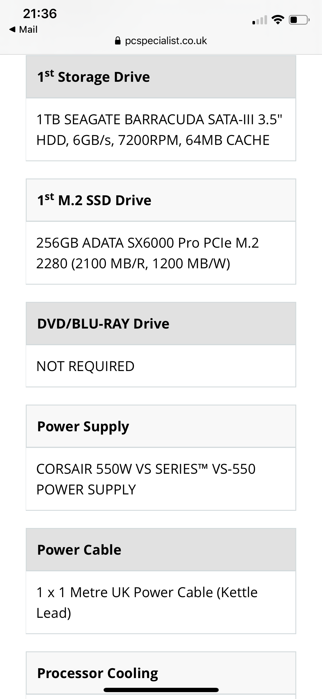Tap the 1TB Seagate Barracuda HDD entry

click(161, 130)
